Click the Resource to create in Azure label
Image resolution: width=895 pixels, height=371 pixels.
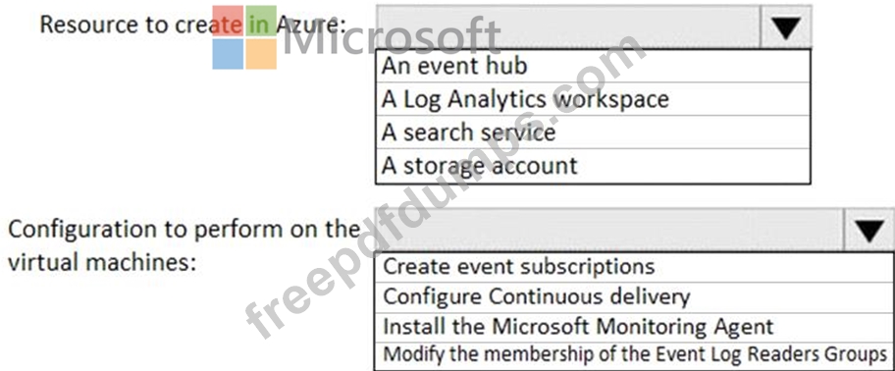click(x=193, y=25)
